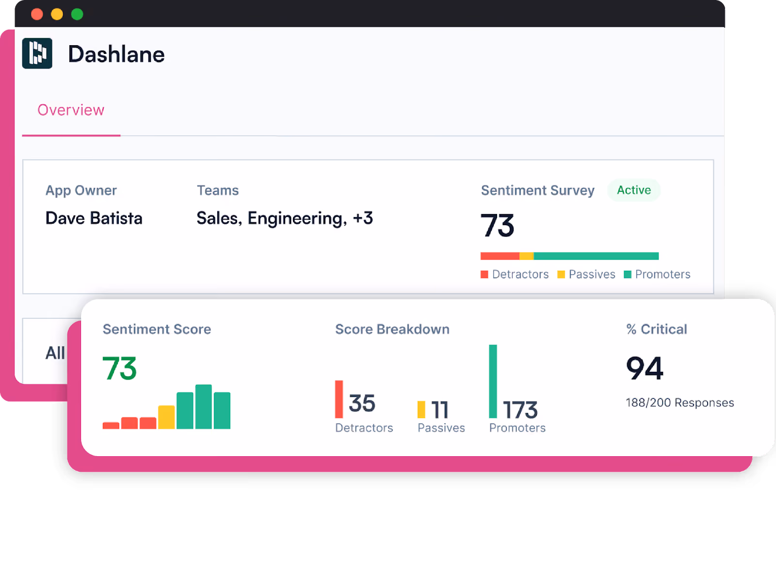The height and width of the screenshot is (562, 776).
Task: Click the green Sentiment Score value 73
Action: (x=119, y=369)
